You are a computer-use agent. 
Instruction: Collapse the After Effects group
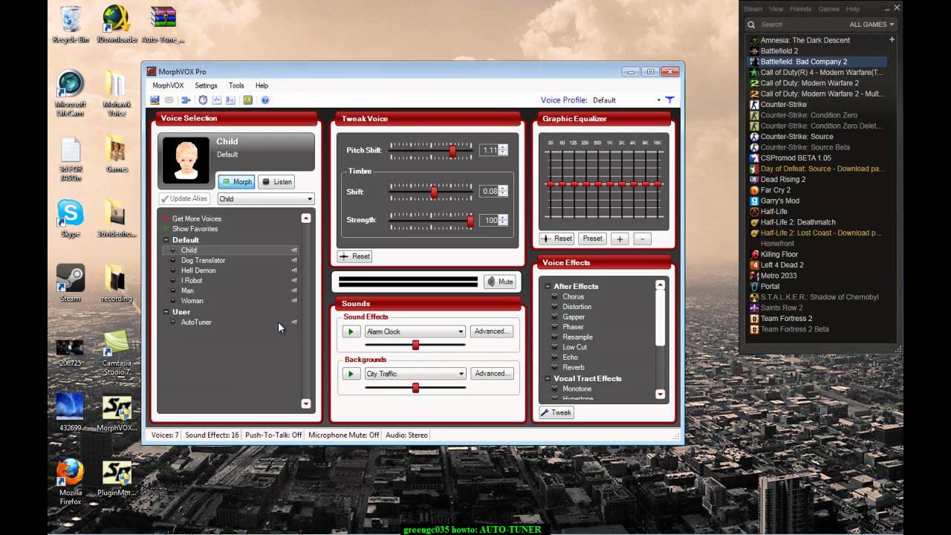point(548,286)
